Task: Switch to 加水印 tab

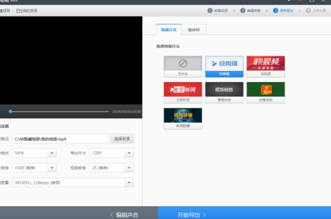Action: click(194, 30)
